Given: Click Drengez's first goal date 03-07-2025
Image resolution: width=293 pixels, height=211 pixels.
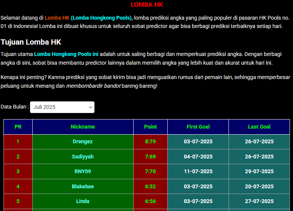Looking at the screenshot, I should [x=198, y=141].
